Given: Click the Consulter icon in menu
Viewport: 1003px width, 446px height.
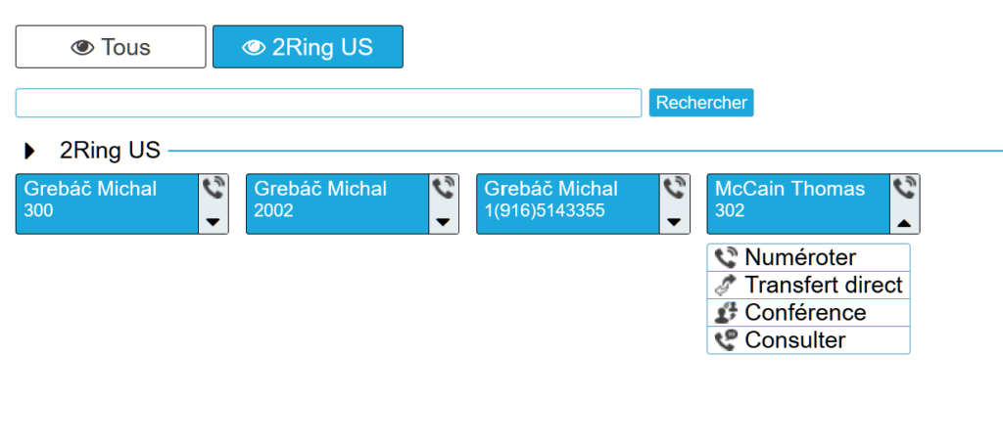Looking at the screenshot, I should (x=726, y=340).
